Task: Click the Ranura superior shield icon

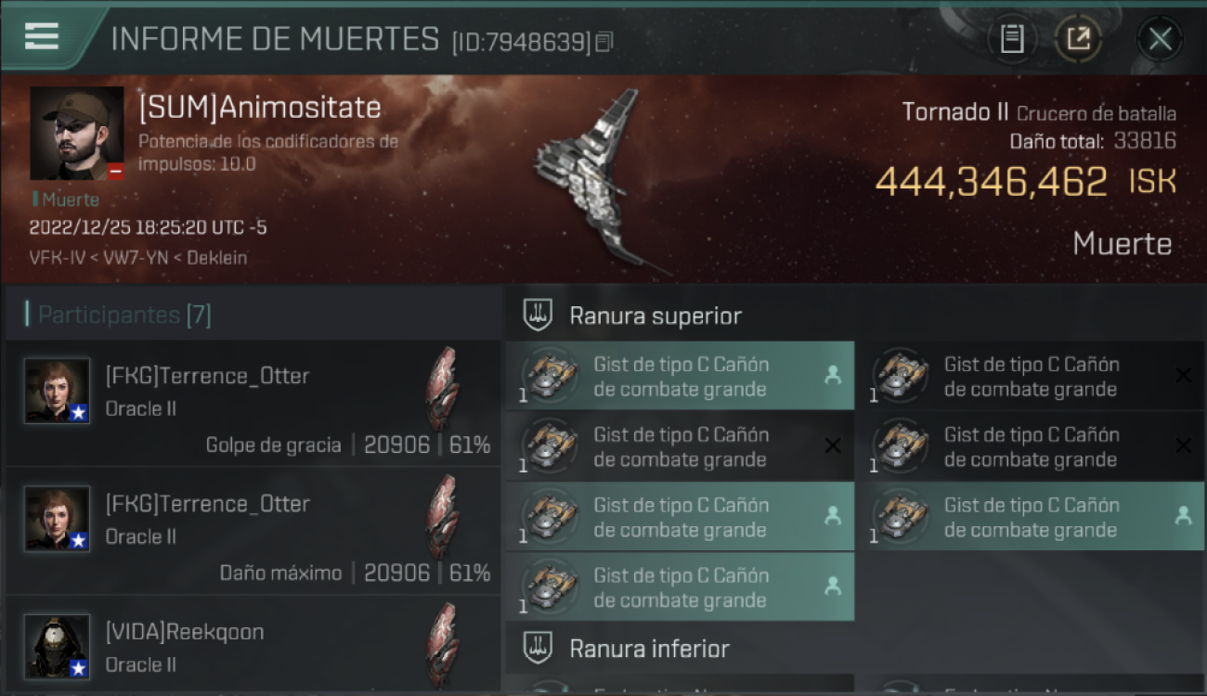Action: 539,316
